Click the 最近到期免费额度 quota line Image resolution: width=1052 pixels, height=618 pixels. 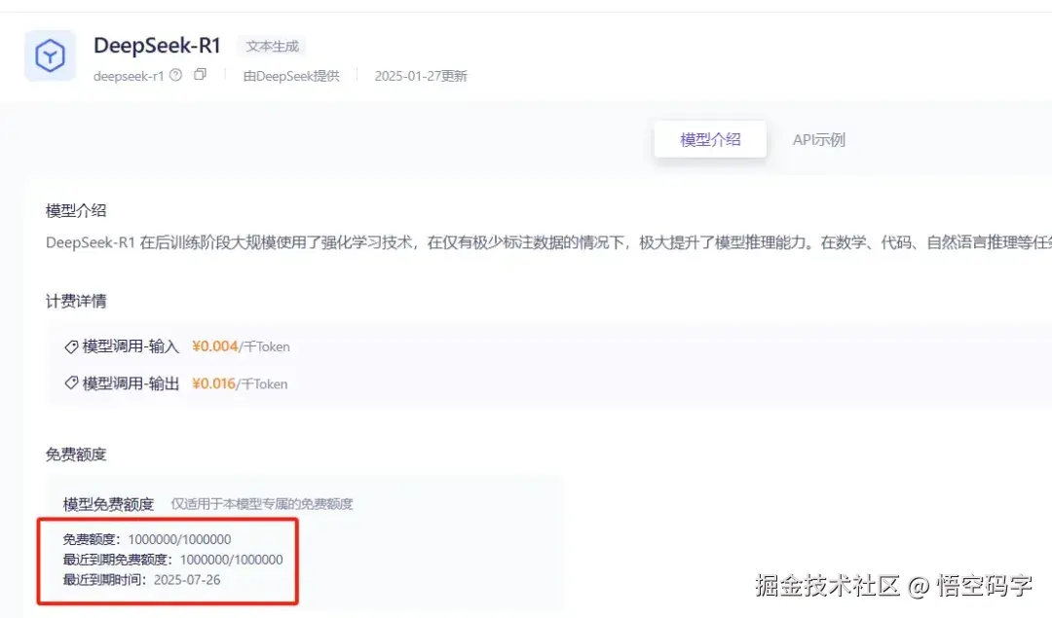pos(173,560)
